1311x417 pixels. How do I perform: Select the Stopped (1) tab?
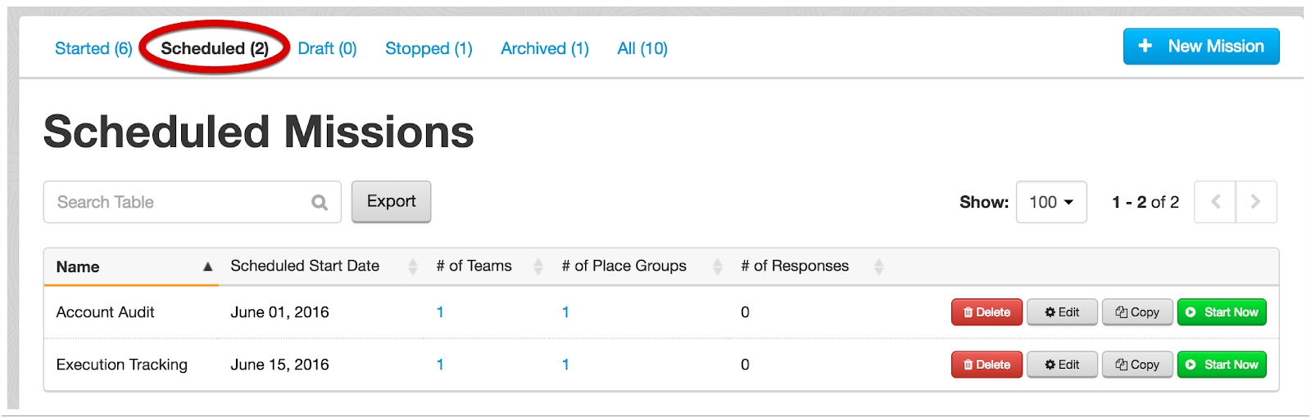tap(429, 48)
